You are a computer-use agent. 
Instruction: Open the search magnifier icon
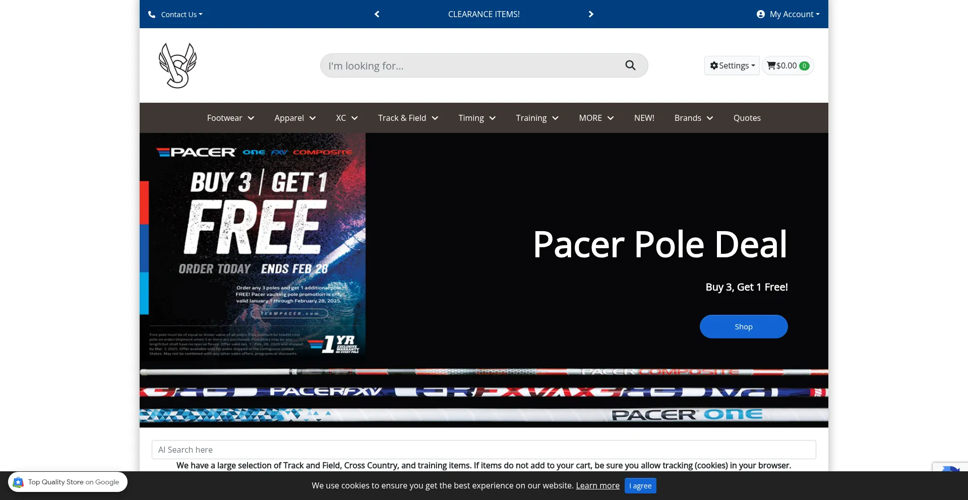tap(630, 65)
